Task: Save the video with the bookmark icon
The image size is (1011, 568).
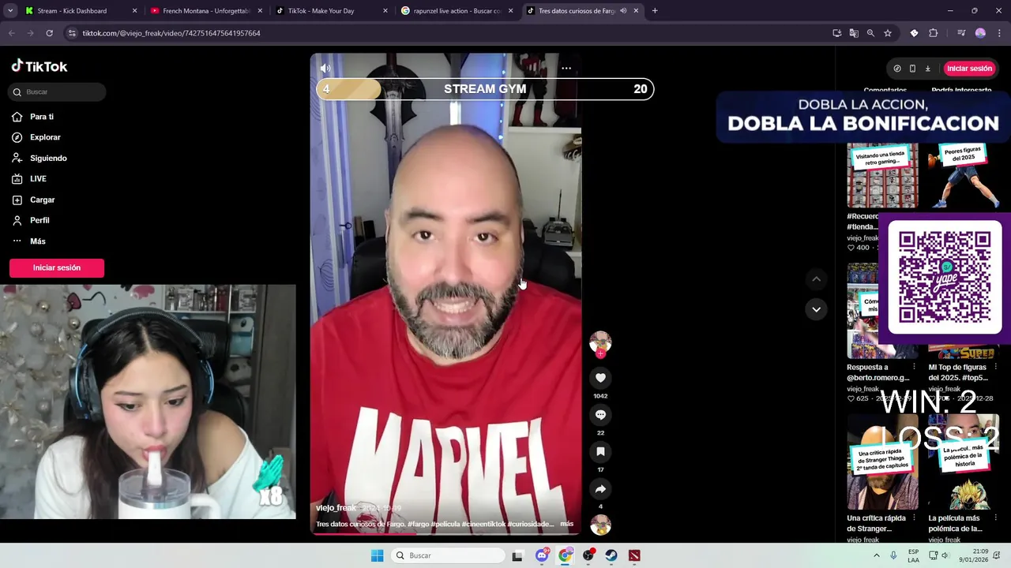Action: click(x=600, y=452)
